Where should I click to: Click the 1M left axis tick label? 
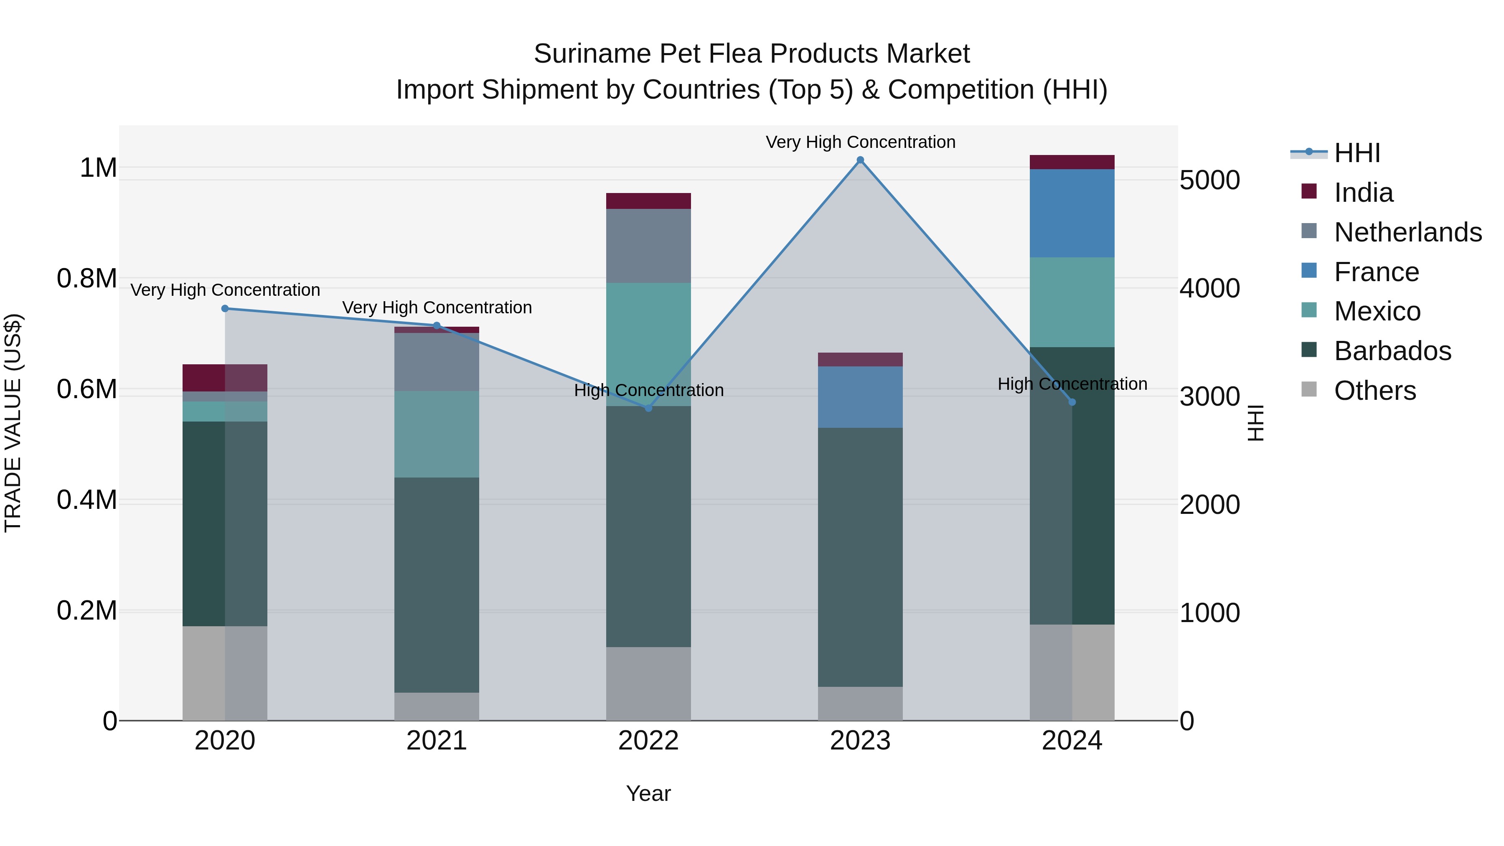click(x=98, y=168)
